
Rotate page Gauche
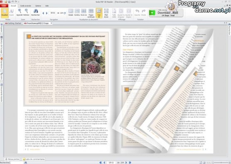click(x=137, y=12)
